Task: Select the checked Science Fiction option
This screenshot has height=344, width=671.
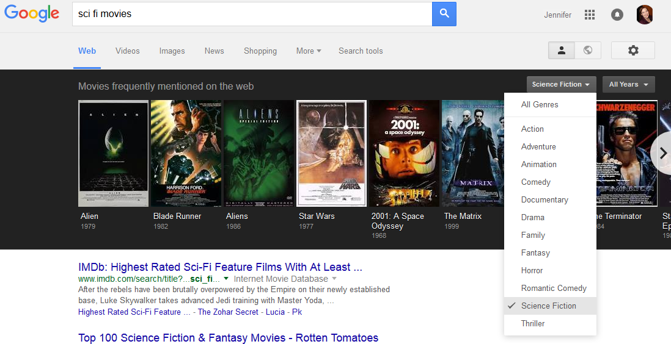Action: (549, 306)
